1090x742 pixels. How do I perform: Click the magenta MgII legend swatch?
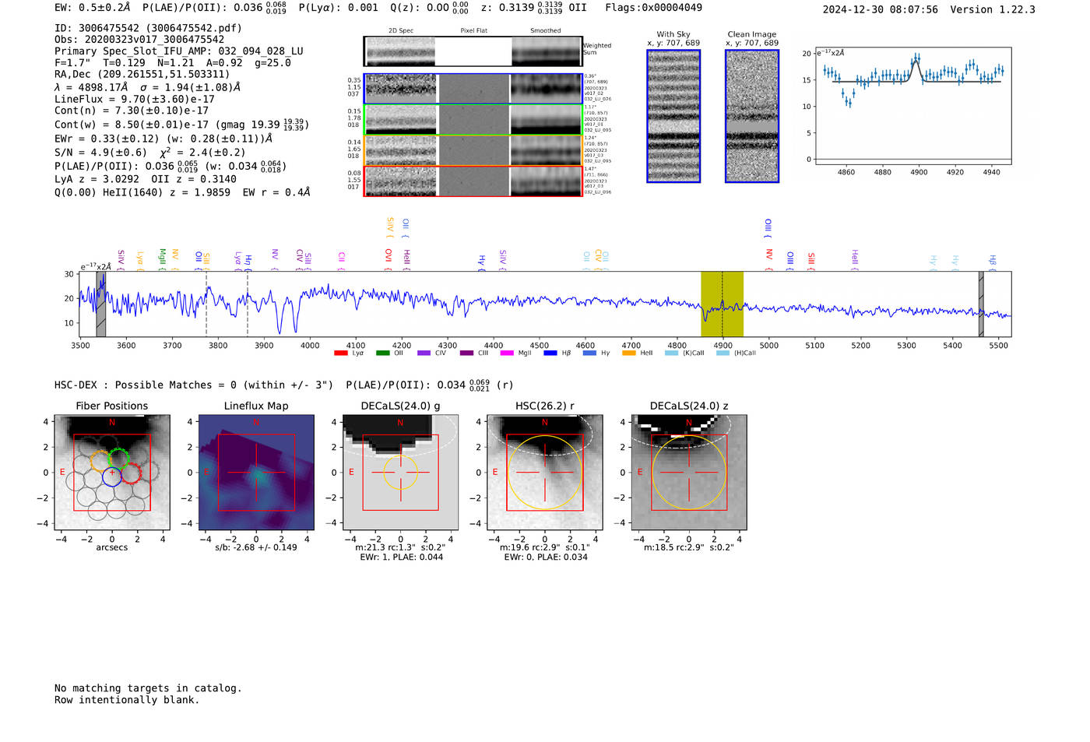pyautogui.click(x=507, y=353)
